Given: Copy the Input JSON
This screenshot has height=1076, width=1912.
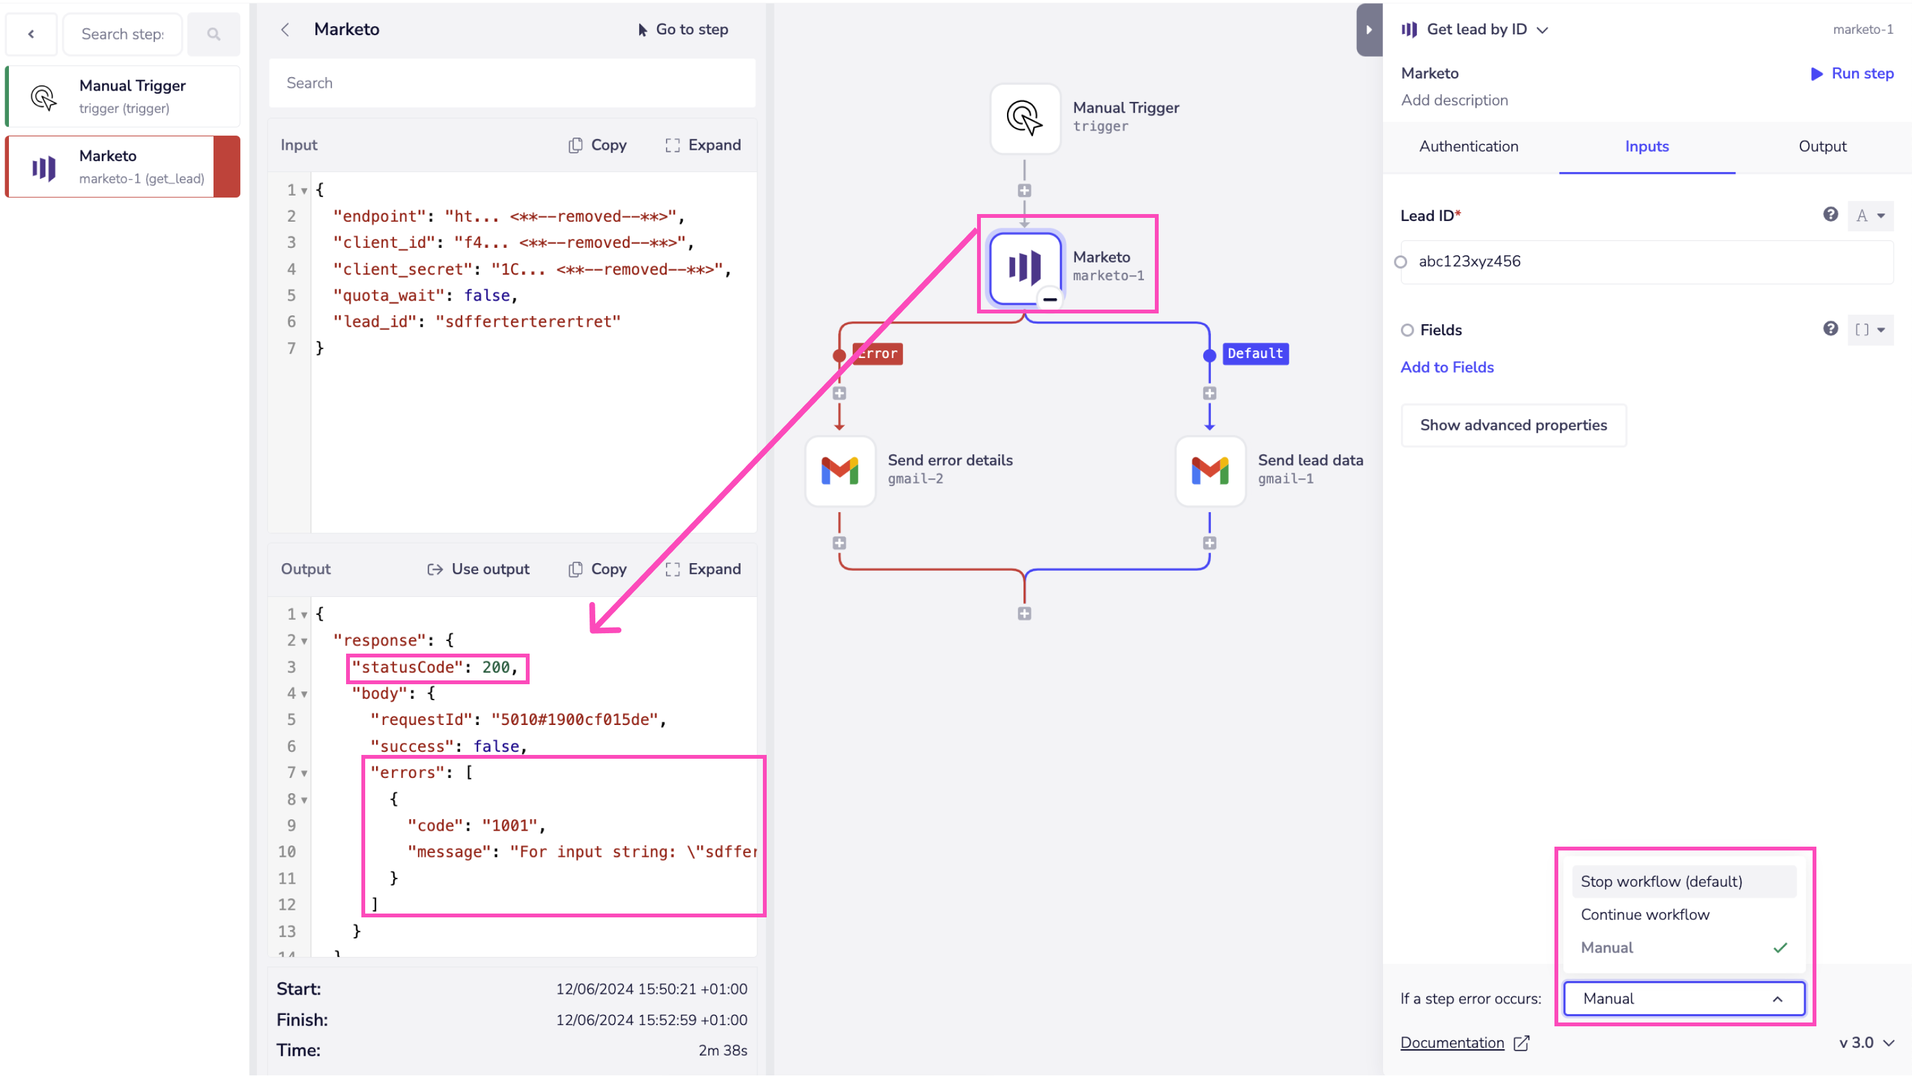Looking at the screenshot, I should point(598,145).
